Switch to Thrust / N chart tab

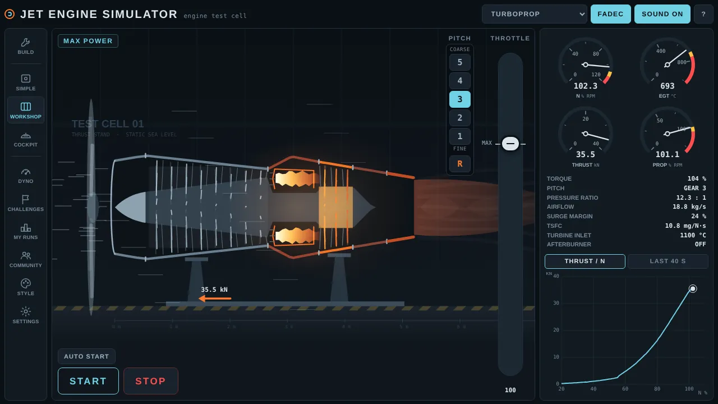[x=585, y=261]
